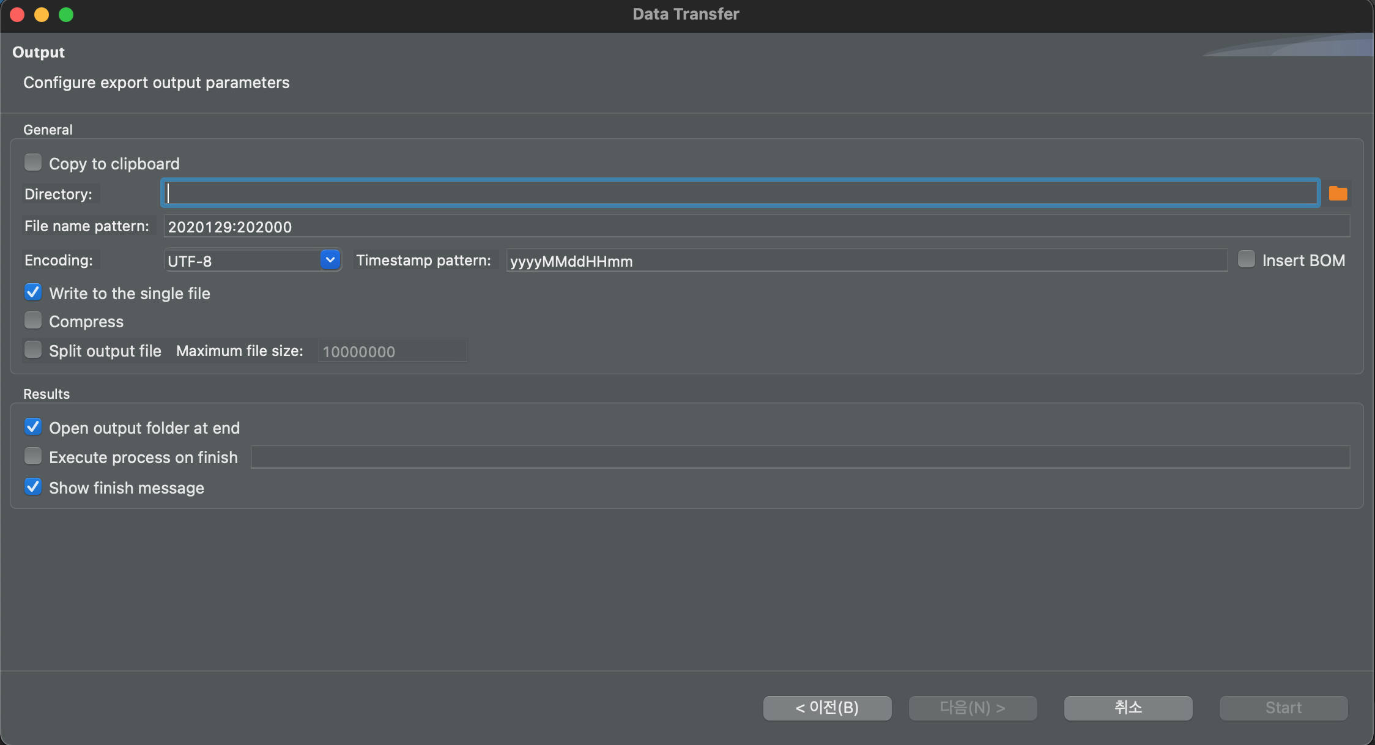Click the Timestamp pattern text field
This screenshot has width=1375, height=745.
tap(866, 261)
